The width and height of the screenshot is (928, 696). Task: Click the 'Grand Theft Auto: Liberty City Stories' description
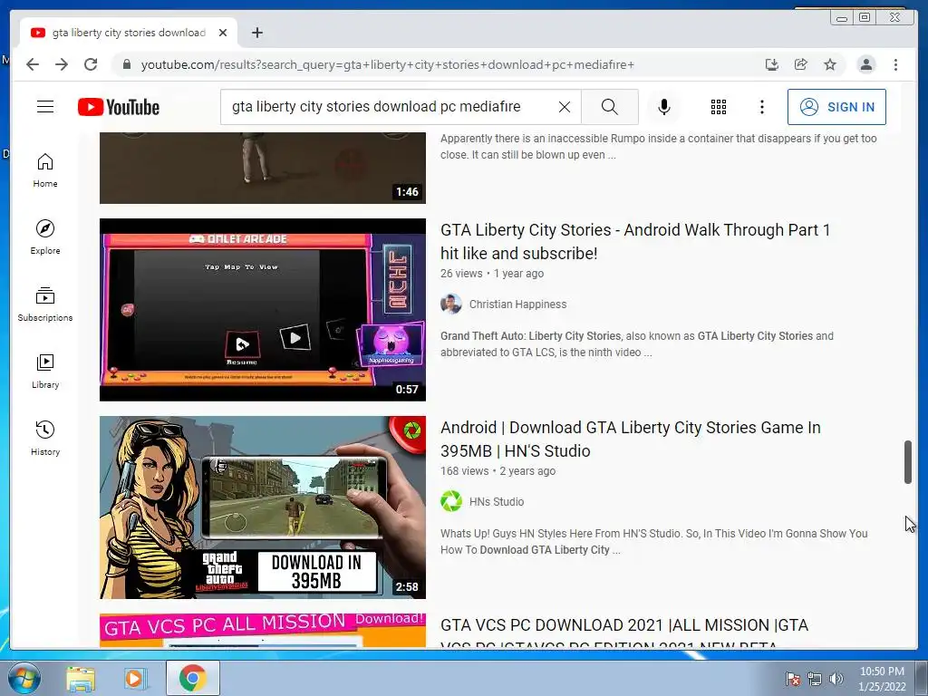click(x=637, y=343)
